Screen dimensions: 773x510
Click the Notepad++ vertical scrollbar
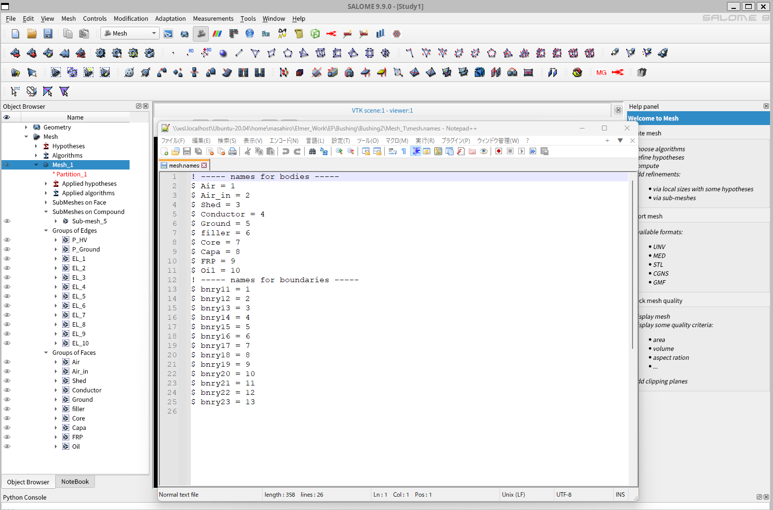[x=633, y=264]
